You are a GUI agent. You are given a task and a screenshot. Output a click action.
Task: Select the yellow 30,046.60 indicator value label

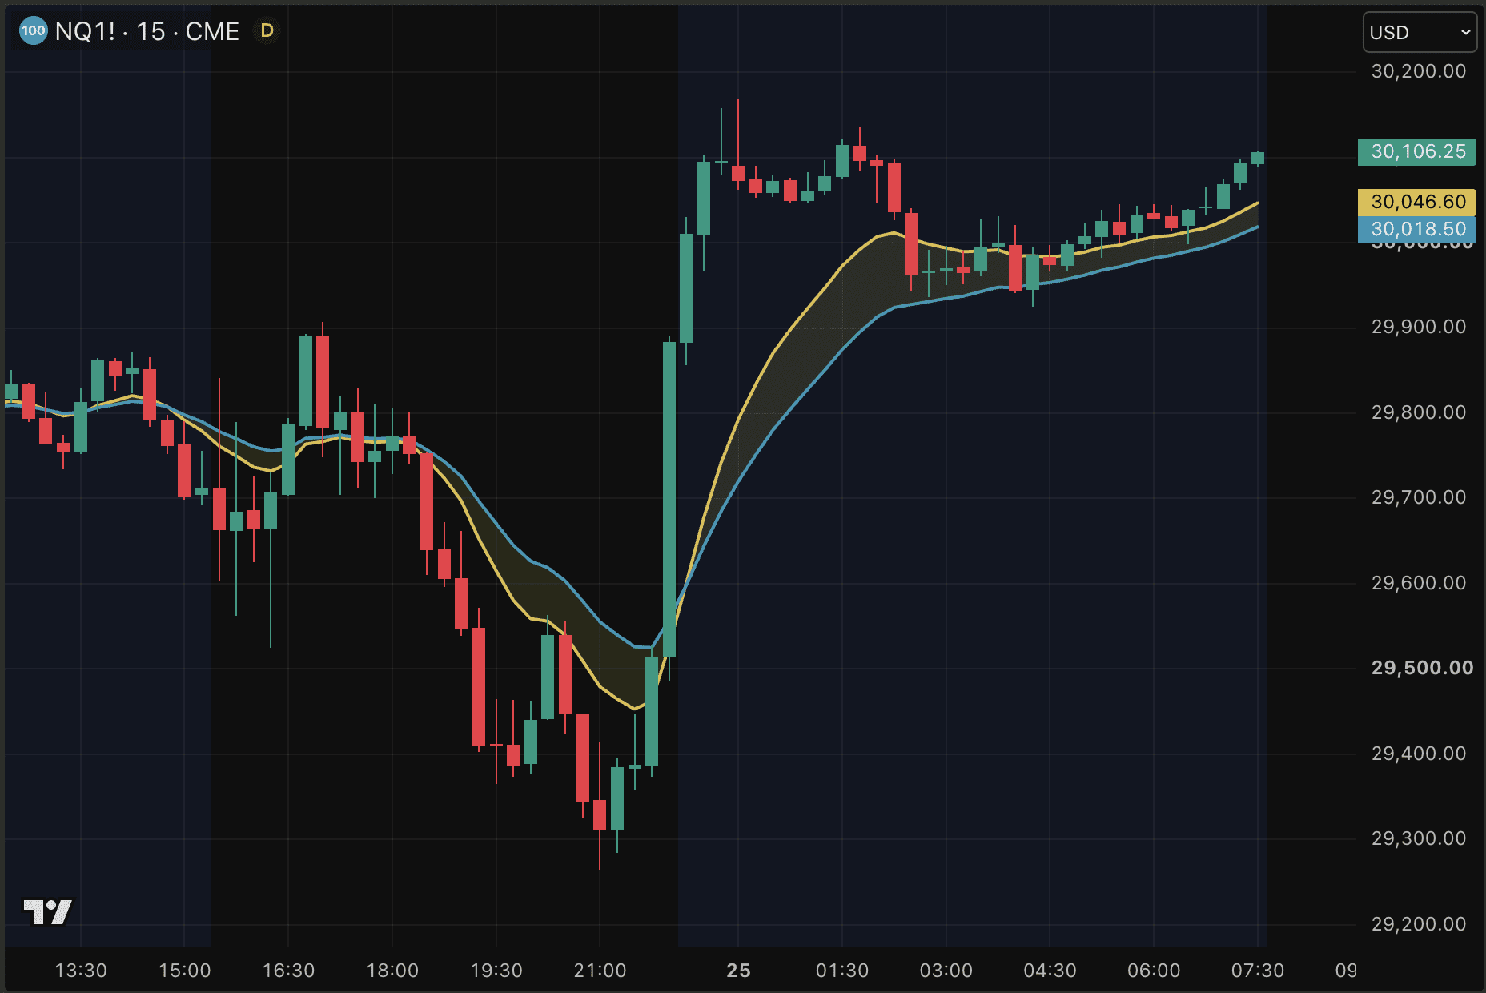[x=1417, y=202]
